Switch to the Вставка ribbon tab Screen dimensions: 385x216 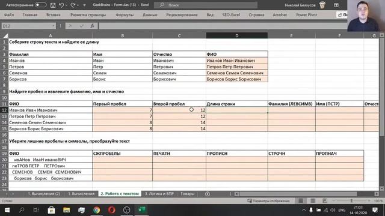coord(54,15)
